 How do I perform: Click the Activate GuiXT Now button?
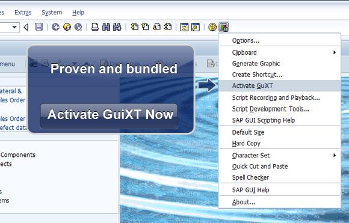109,116
